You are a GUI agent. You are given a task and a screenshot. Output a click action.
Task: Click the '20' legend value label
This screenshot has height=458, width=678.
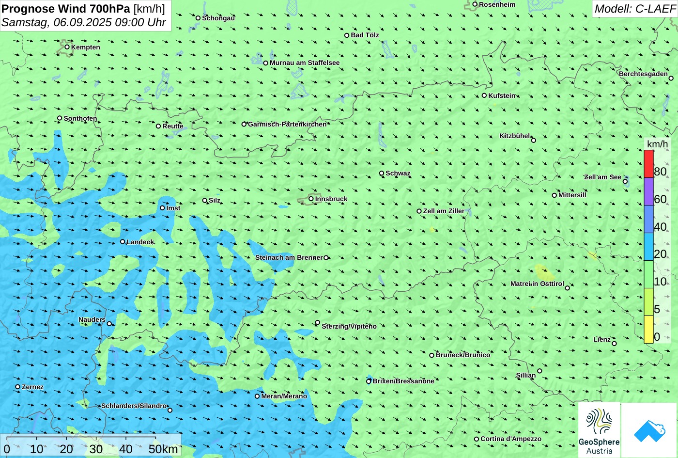coord(660,254)
